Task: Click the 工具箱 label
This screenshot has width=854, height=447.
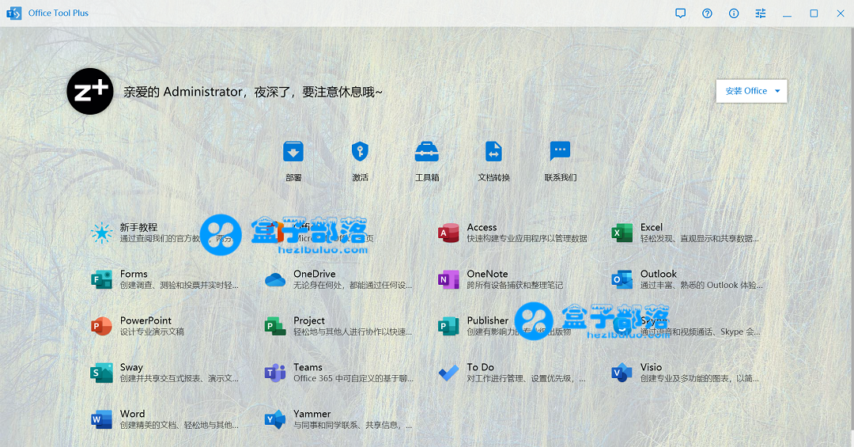Action: (x=427, y=178)
